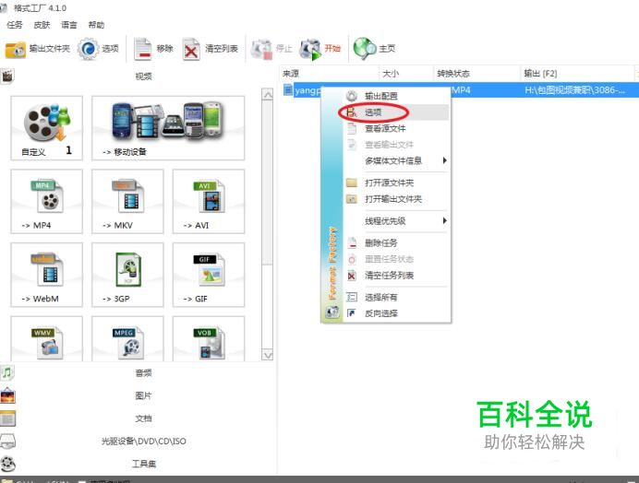Click the scroll down arrow of the format list

click(x=268, y=355)
